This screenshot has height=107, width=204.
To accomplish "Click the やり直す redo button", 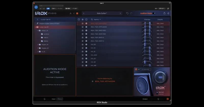I will tap(75, 9).
